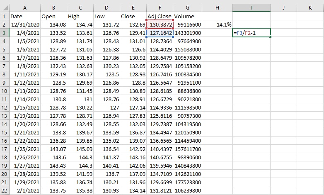Select column A header
Viewport: 324px width, 195px height.
(x=25, y=7)
